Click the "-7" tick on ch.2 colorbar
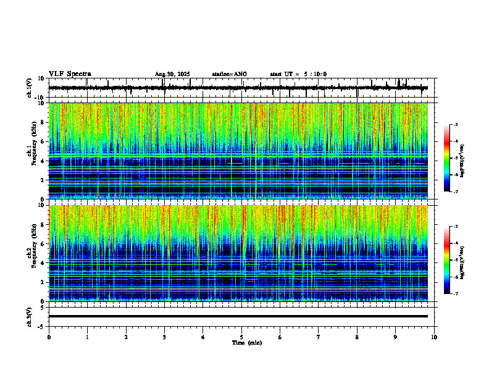The image size is (489, 378). 456,293
